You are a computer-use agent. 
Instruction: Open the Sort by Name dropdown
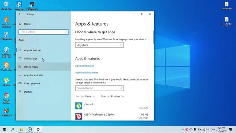tap(85, 96)
